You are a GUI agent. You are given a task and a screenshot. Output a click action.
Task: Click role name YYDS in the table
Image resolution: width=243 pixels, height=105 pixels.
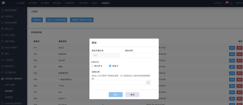(61, 86)
